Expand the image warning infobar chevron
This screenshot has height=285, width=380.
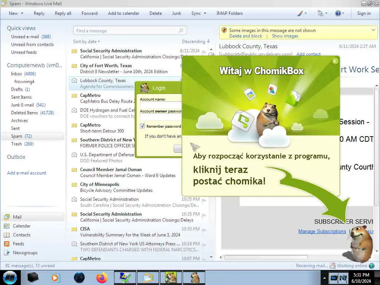373,30
